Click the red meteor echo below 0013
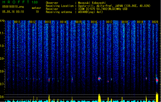This screenshot has height=102, width=161. click(x=49, y=80)
